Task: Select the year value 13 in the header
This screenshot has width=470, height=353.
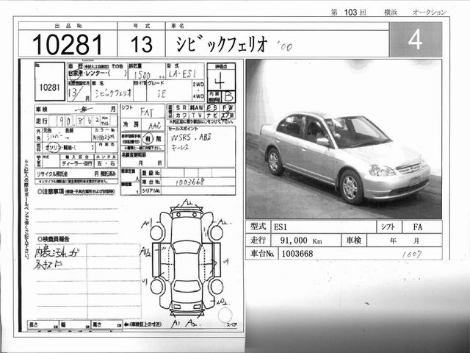Action: (142, 44)
